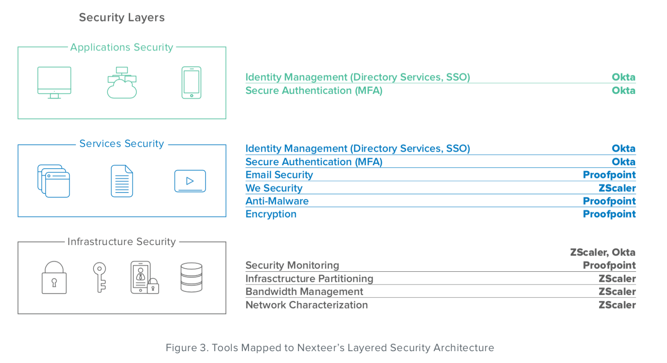Click the ZScaler, Okta text

[603, 252]
